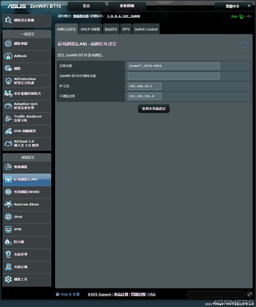256x307 pixels.
Task: Open the 網路設定精靈 setup wizard icon
Action: click(x=8, y=20)
